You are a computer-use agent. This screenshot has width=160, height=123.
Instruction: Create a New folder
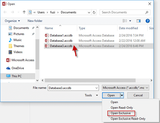[35, 21]
